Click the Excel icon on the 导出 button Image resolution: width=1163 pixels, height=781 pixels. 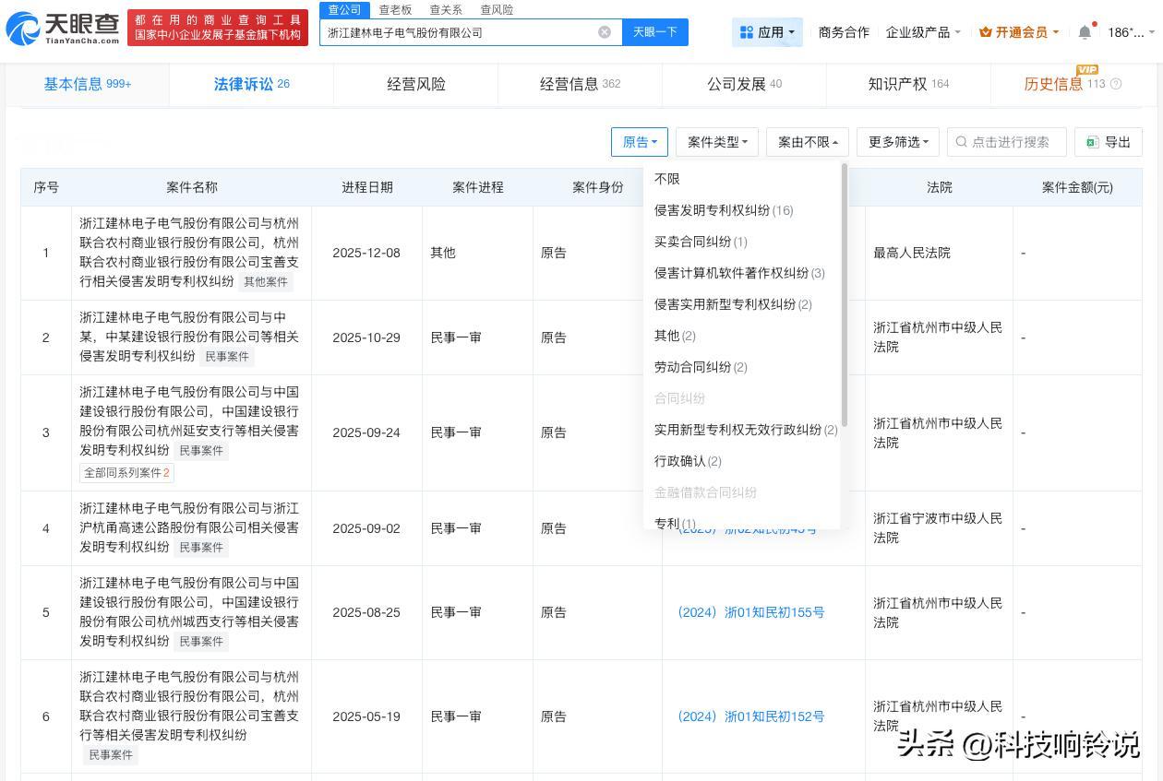pyautogui.click(x=1091, y=141)
